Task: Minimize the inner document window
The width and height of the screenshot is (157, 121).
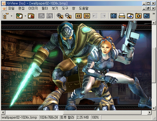Action: [x=144, y=8]
